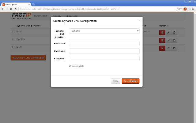Refresh the No-IP configuration in row 2
Image resolution: width=196 pixels, height=123 pixels.
pyautogui.click(x=174, y=48)
